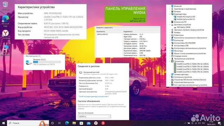Open the Recycle Bin desktop icon
This screenshot has width=224, height=126.
click(x=5, y=6)
